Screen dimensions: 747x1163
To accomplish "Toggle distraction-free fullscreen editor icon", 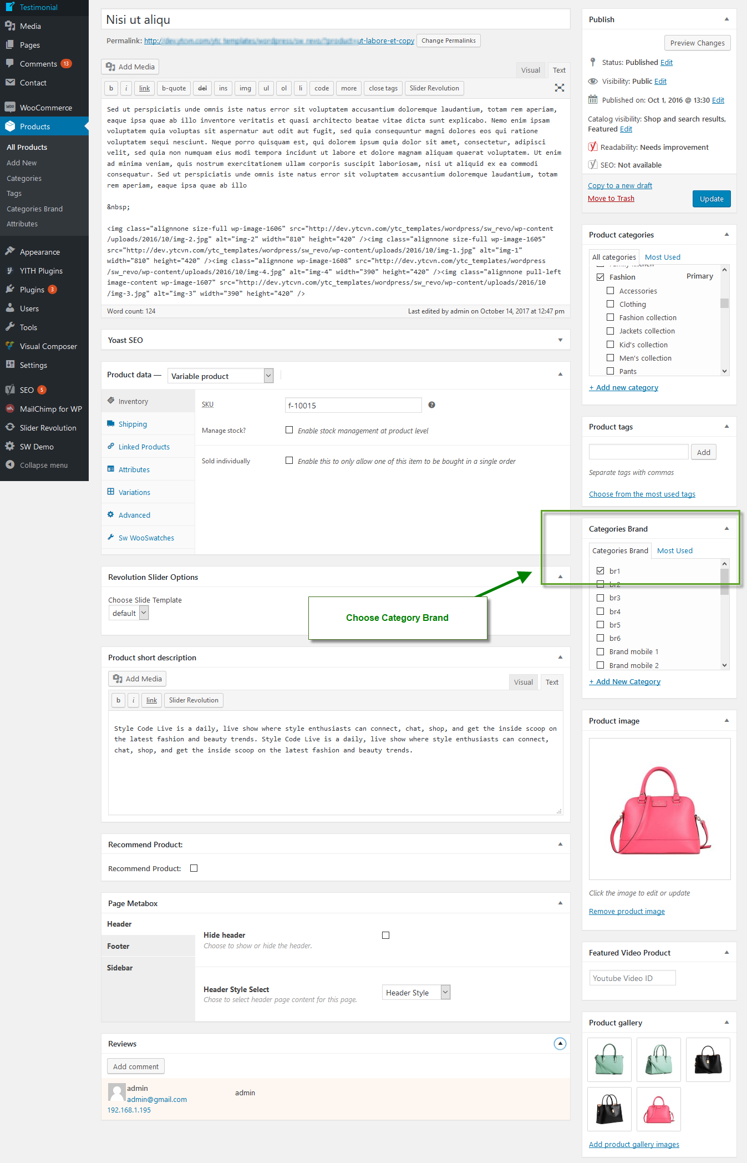I will pyautogui.click(x=560, y=88).
